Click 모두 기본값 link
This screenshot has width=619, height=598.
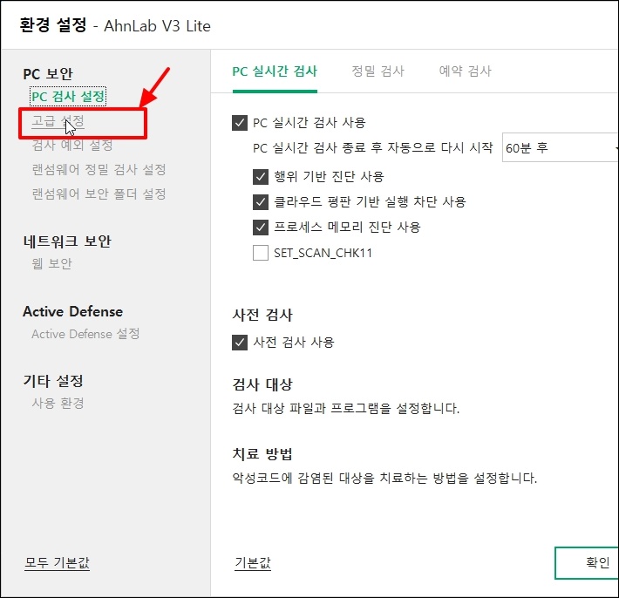tap(58, 562)
